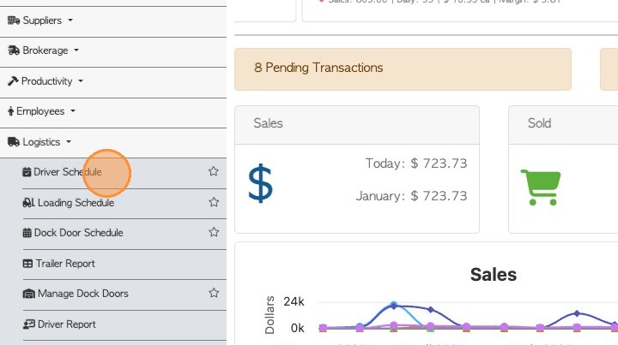Click the Manage Dock Doors warehouse icon
Screen dimensions: 618x345
(x=28, y=294)
